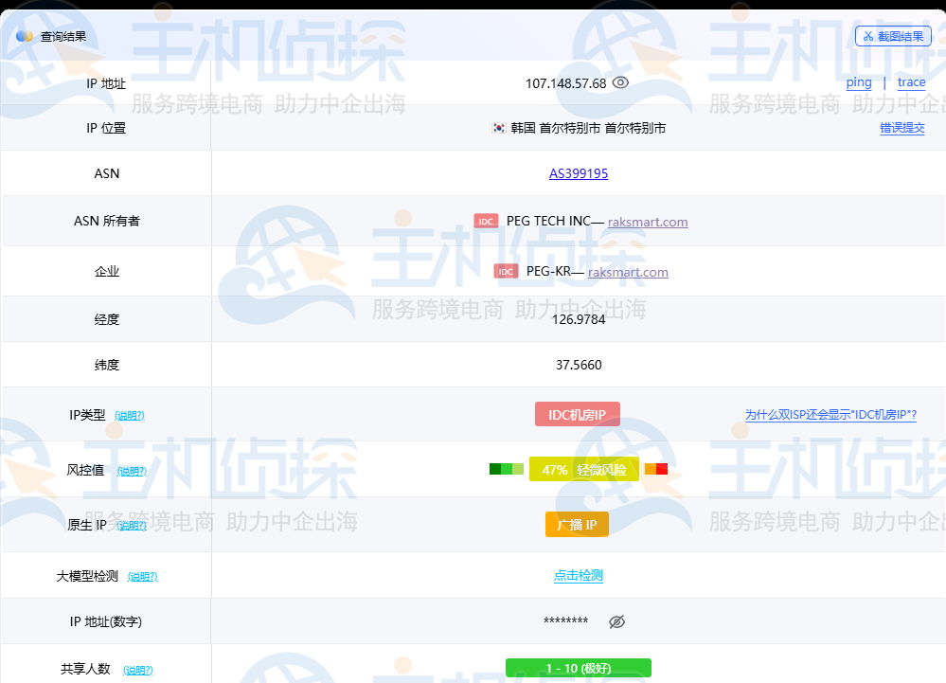Click the IDC badge beside PEG TECH INC

tap(486, 221)
